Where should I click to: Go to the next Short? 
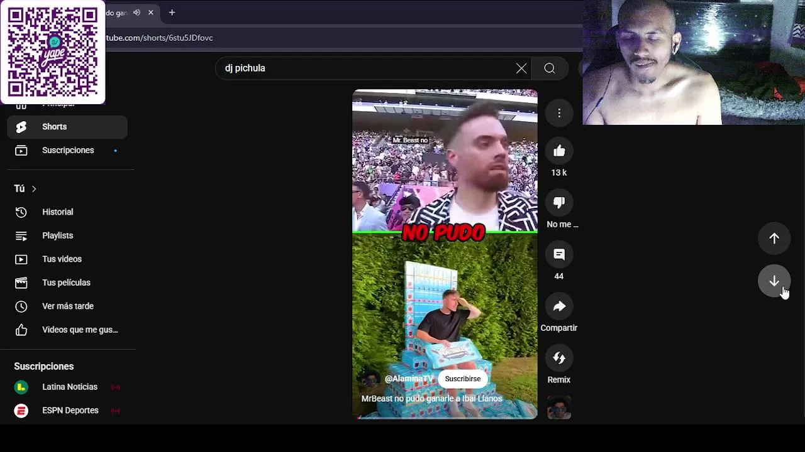coord(774,281)
